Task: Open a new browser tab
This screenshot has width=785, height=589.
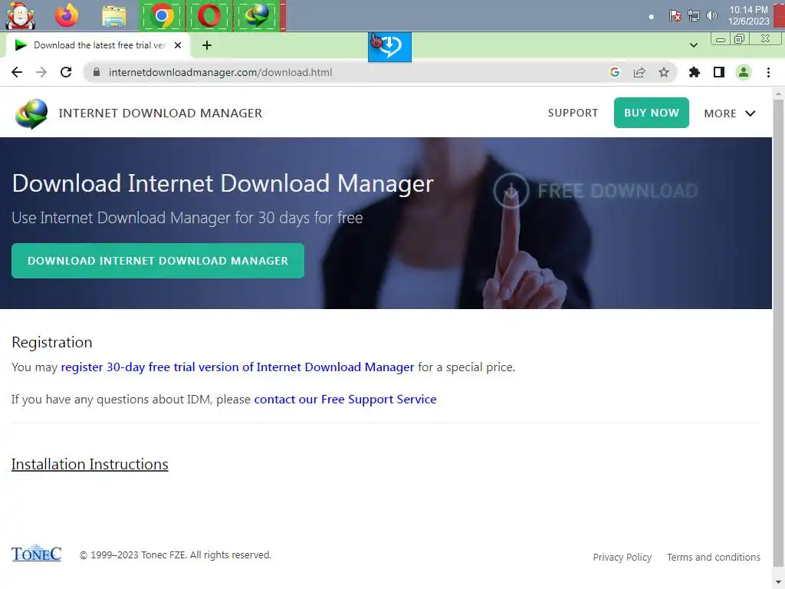Action: coord(207,45)
